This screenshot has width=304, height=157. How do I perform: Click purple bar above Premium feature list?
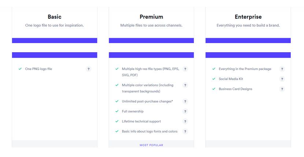coord(151,55)
